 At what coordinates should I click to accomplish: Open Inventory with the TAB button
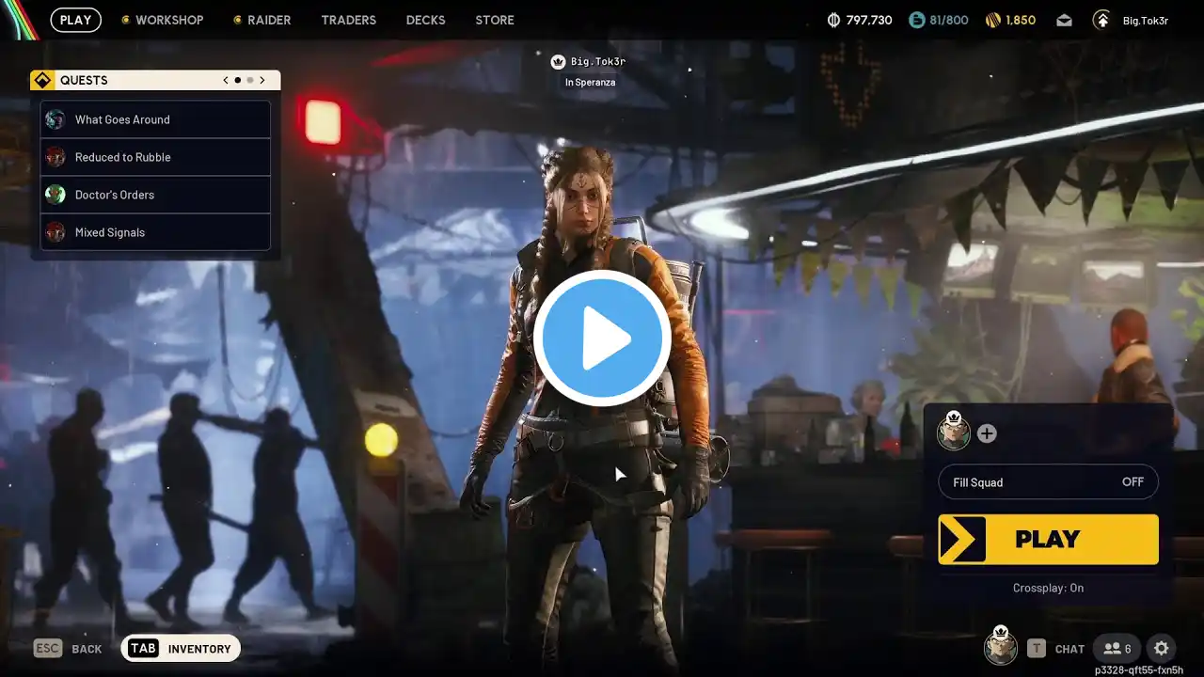pyautogui.click(x=181, y=648)
